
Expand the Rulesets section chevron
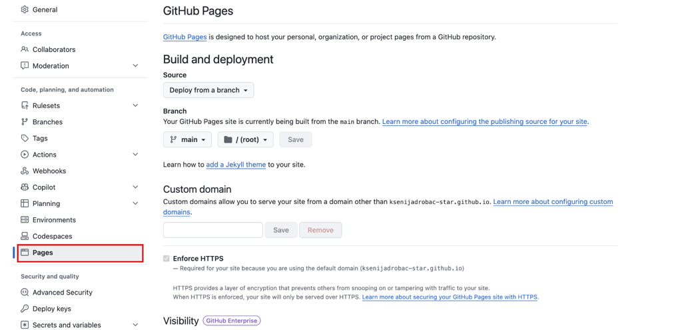(x=135, y=106)
